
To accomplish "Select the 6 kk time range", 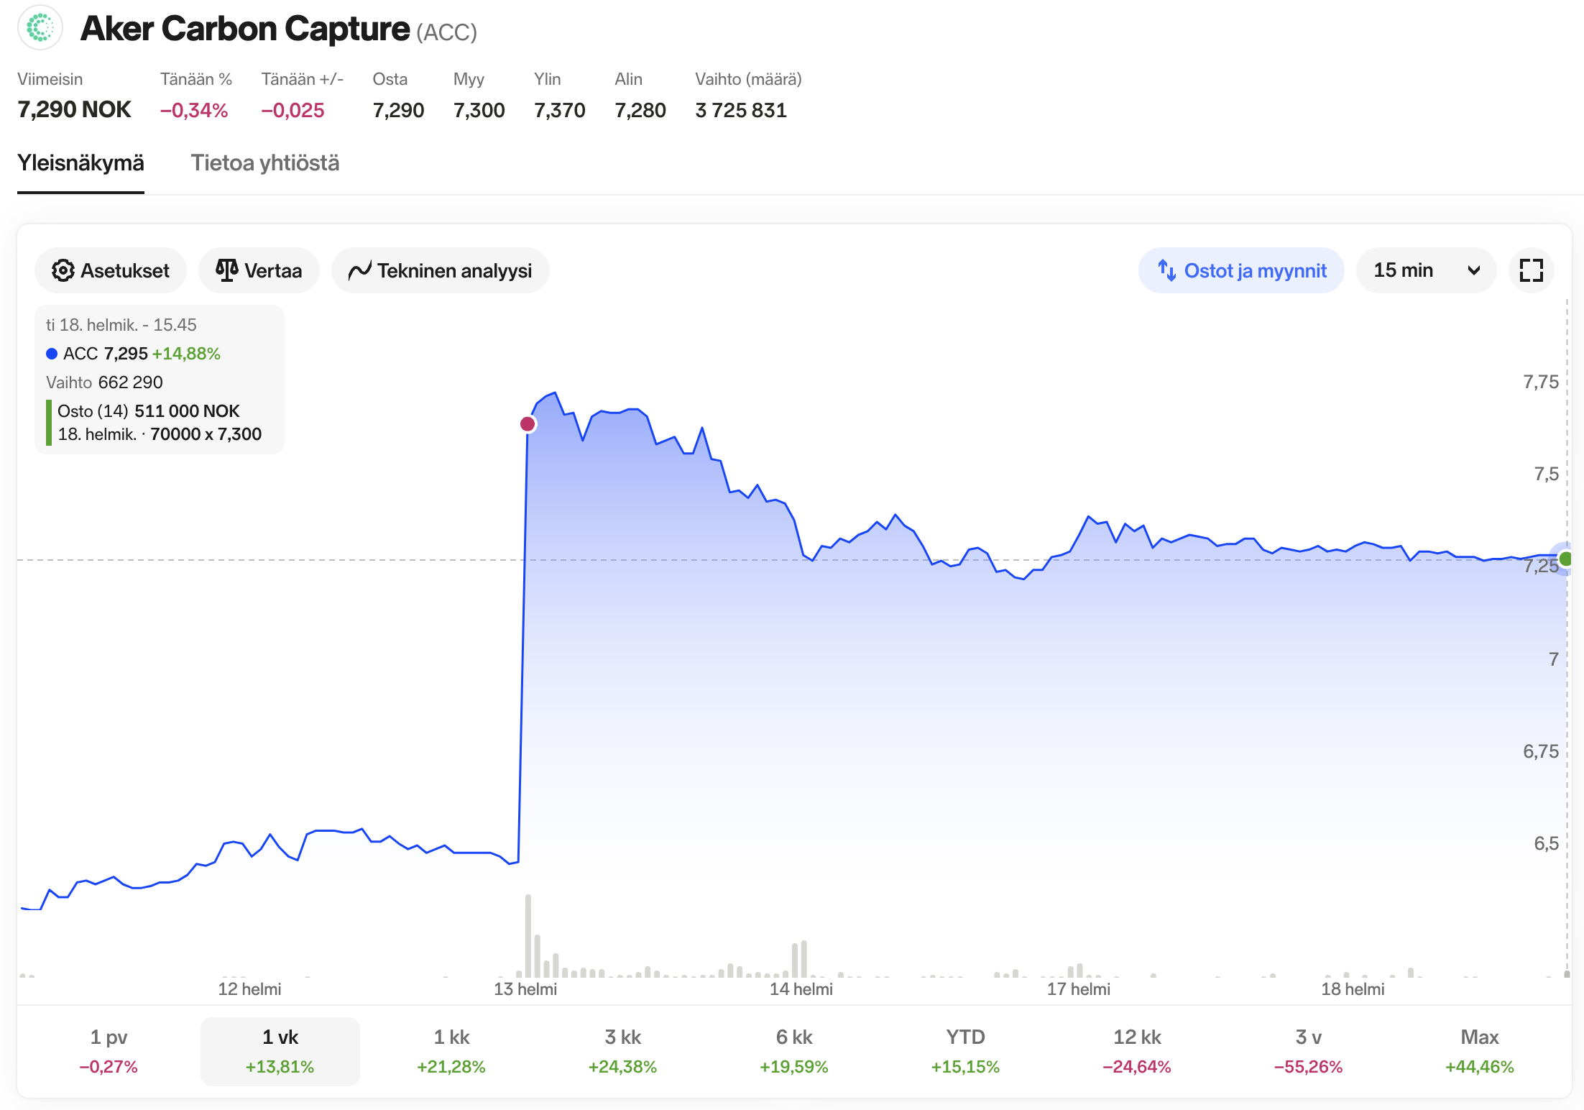I will (x=794, y=1051).
